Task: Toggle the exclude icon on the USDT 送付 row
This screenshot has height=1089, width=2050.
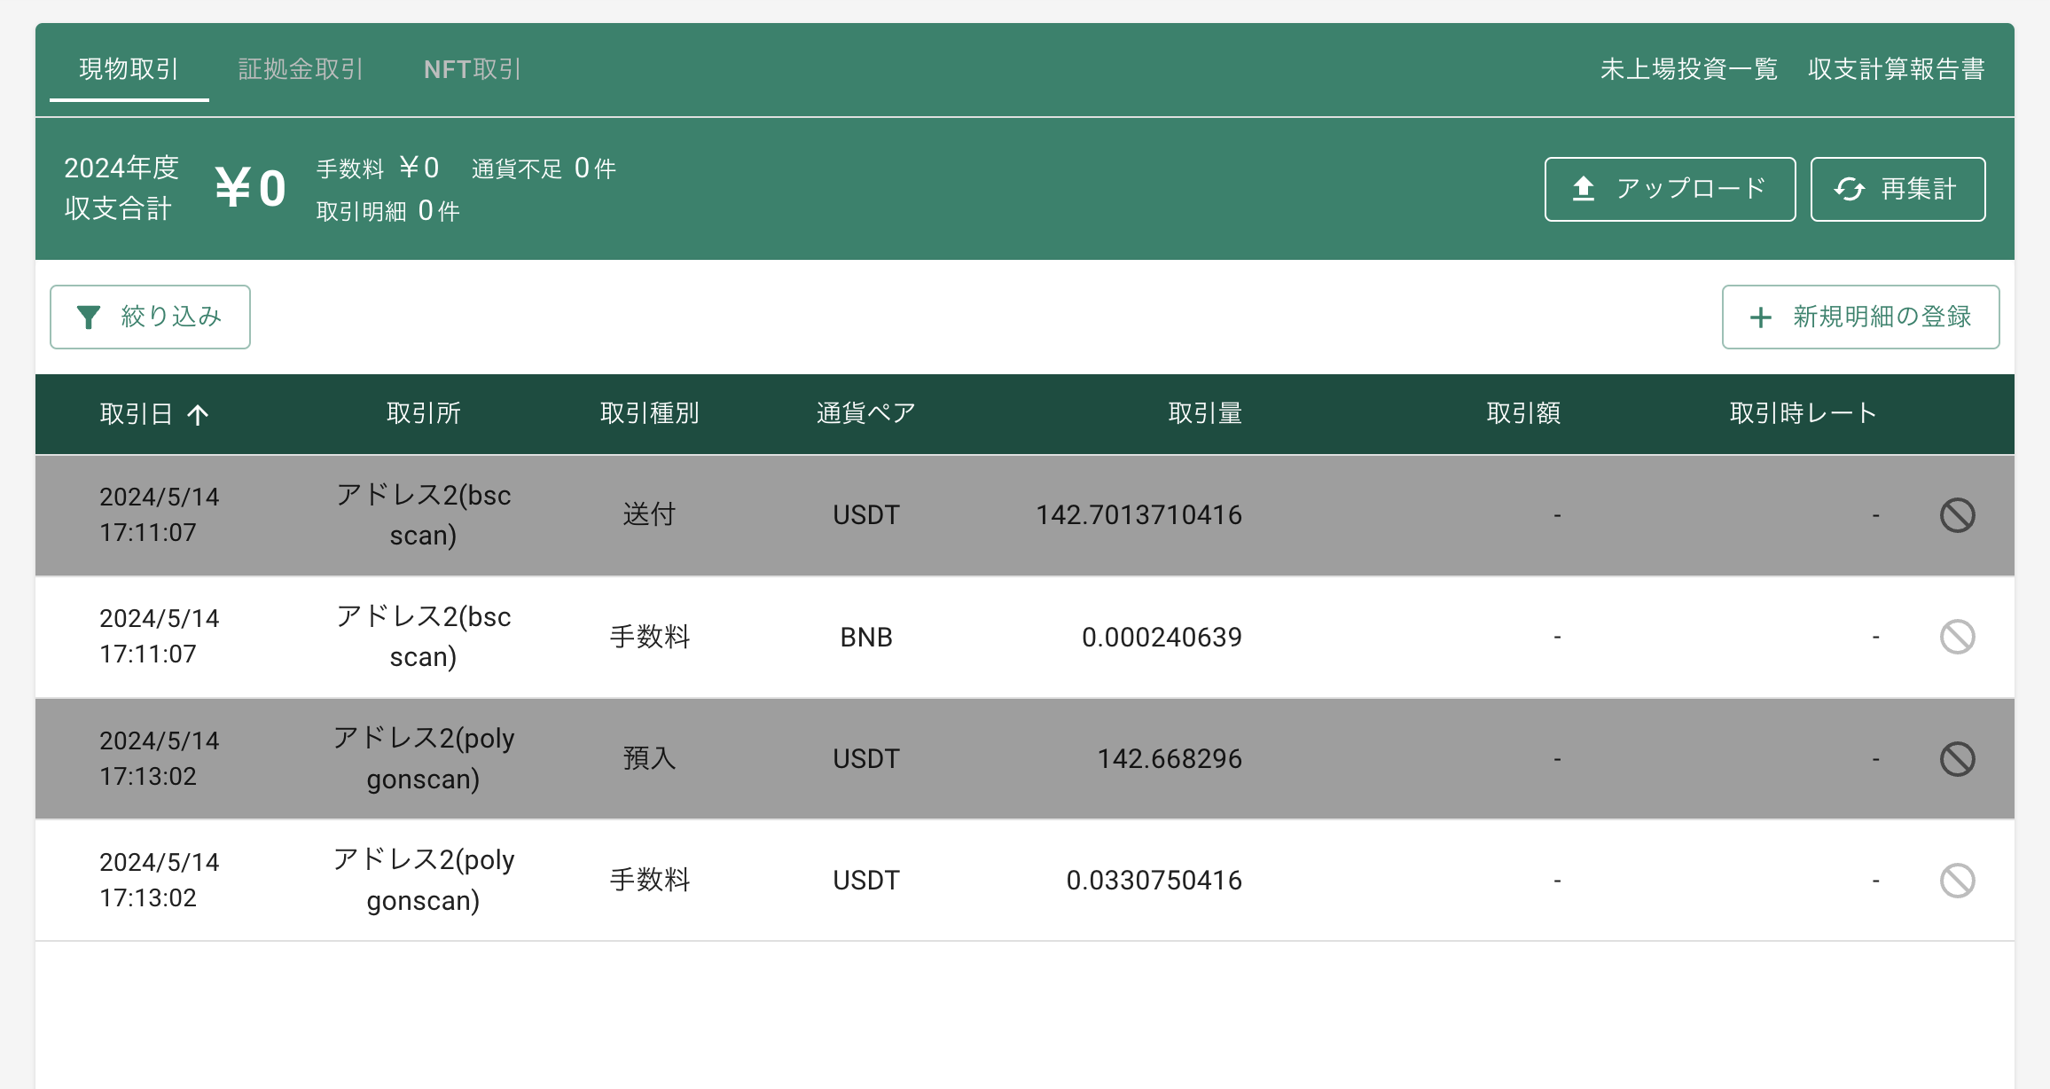Action: point(1957,515)
